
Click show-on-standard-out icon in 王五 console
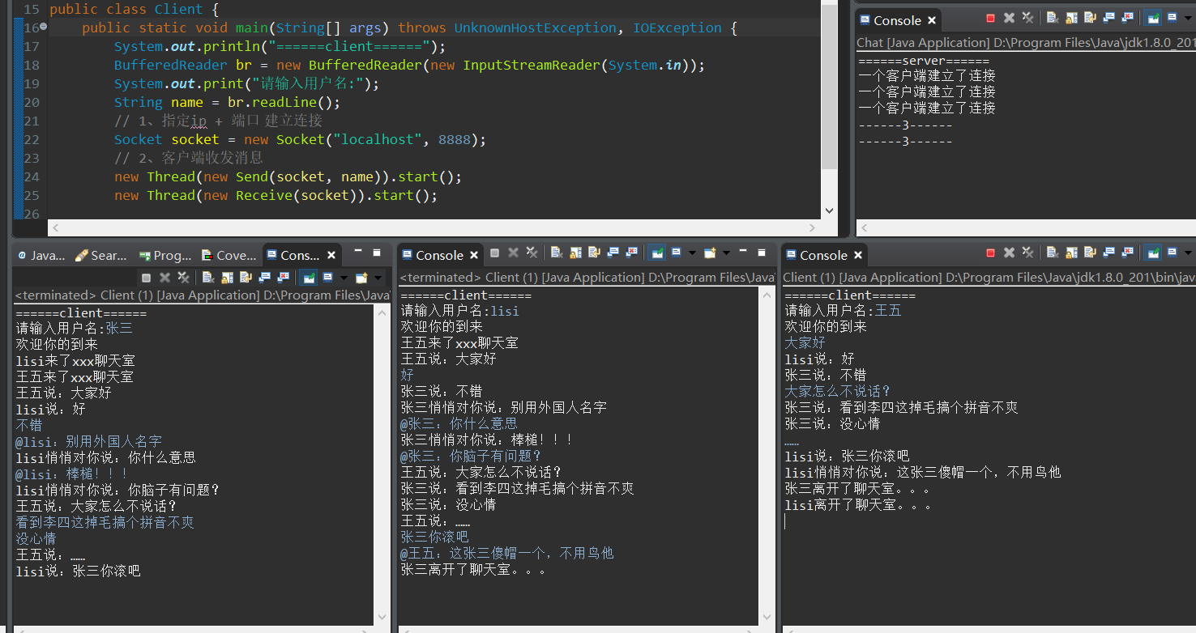pos(1108,253)
